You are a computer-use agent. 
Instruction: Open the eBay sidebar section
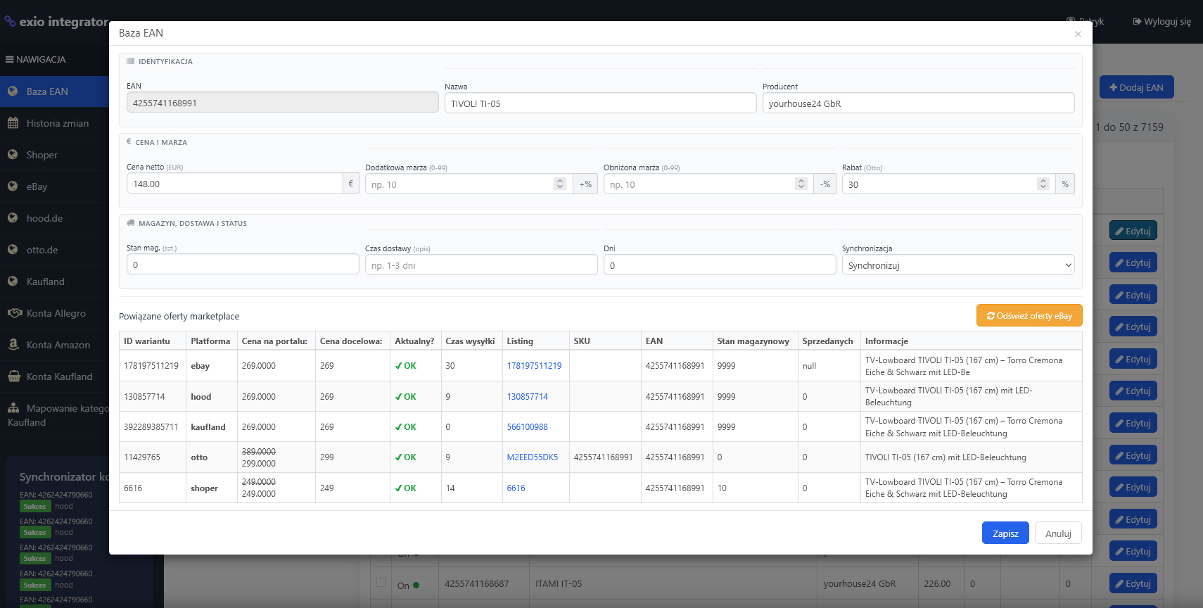pos(54,186)
